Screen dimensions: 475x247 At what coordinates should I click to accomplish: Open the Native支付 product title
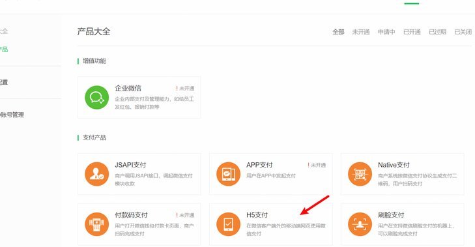[x=394, y=165]
